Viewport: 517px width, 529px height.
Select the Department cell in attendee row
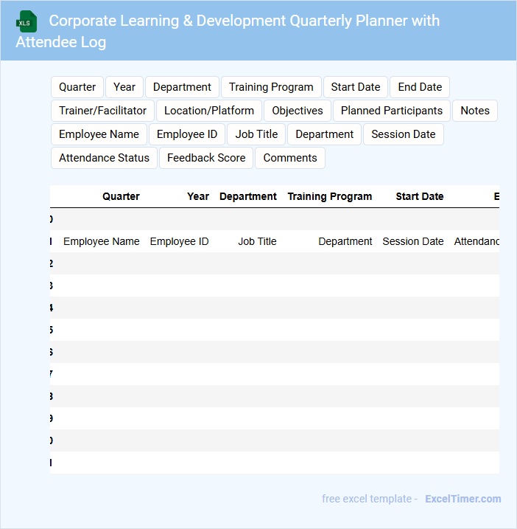pyautogui.click(x=345, y=241)
